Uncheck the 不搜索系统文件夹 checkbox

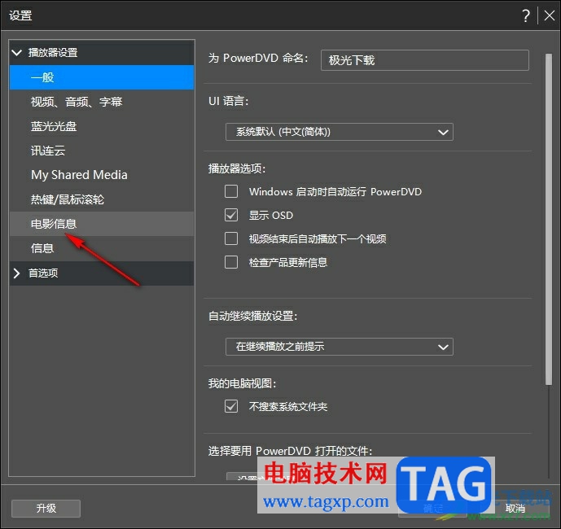point(231,406)
